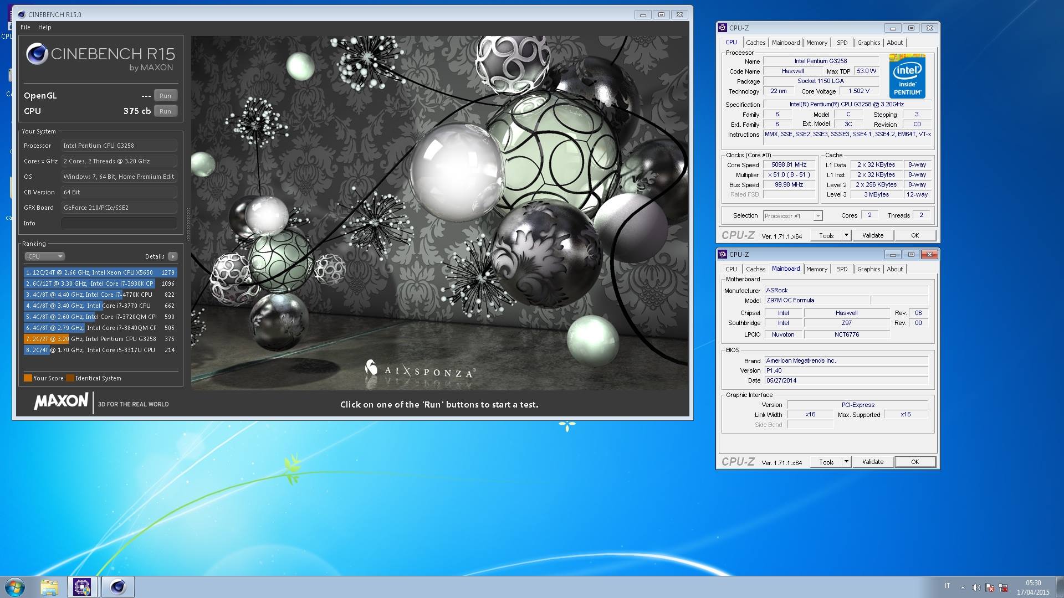1064x598 pixels.
Task: Click the empty Info field
Action: point(119,223)
